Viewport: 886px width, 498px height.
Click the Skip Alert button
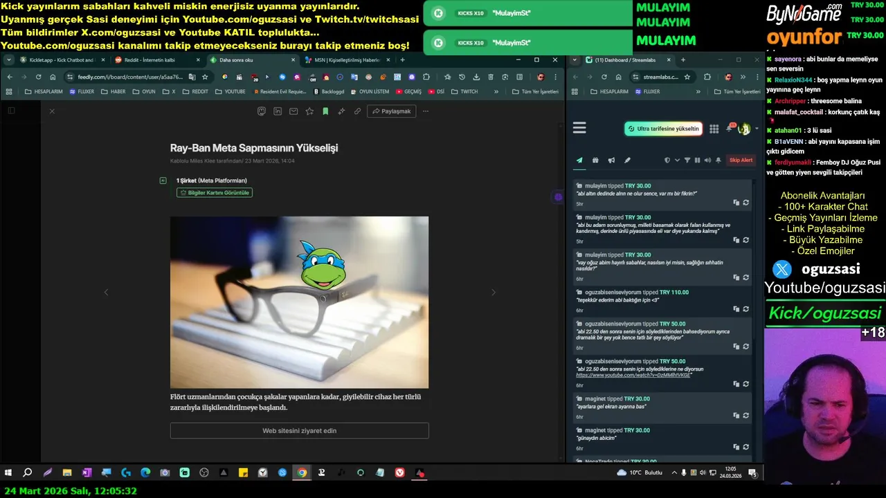point(741,160)
